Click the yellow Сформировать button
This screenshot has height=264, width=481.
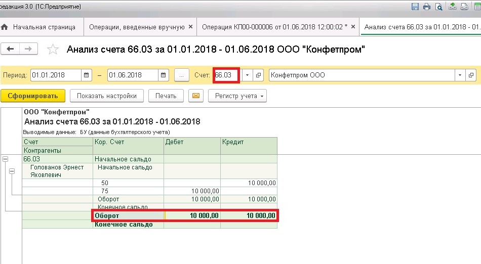tap(33, 96)
